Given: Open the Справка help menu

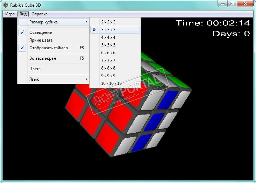Looking at the screenshot, I should tap(40, 14).
